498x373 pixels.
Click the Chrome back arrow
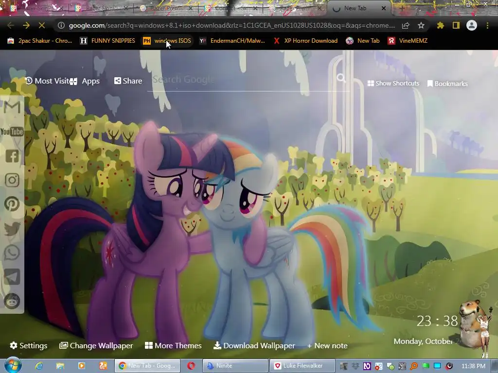point(11,25)
